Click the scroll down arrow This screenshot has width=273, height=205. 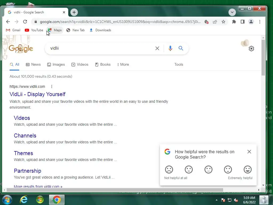point(263,185)
